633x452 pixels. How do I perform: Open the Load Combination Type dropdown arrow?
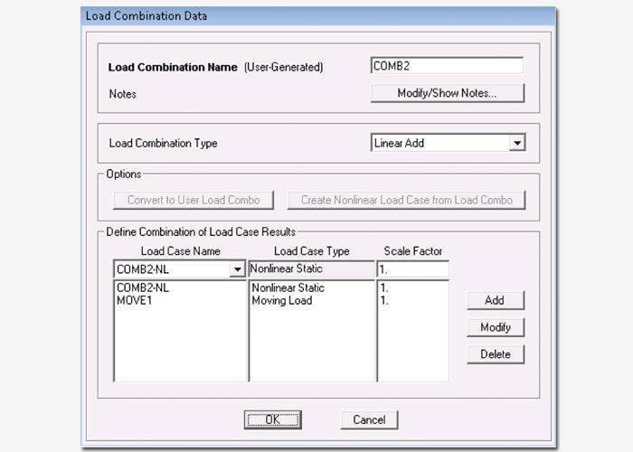pos(517,143)
